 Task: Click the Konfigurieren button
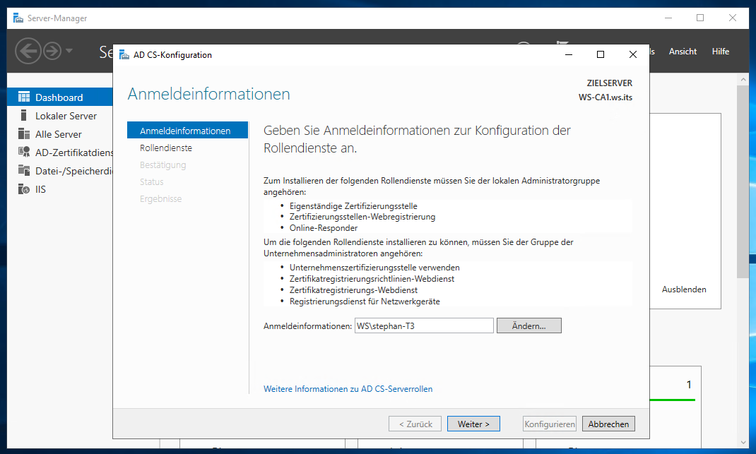click(x=550, y=424)
